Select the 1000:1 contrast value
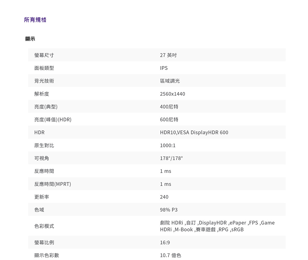308x260 pixels. point(168,145)
